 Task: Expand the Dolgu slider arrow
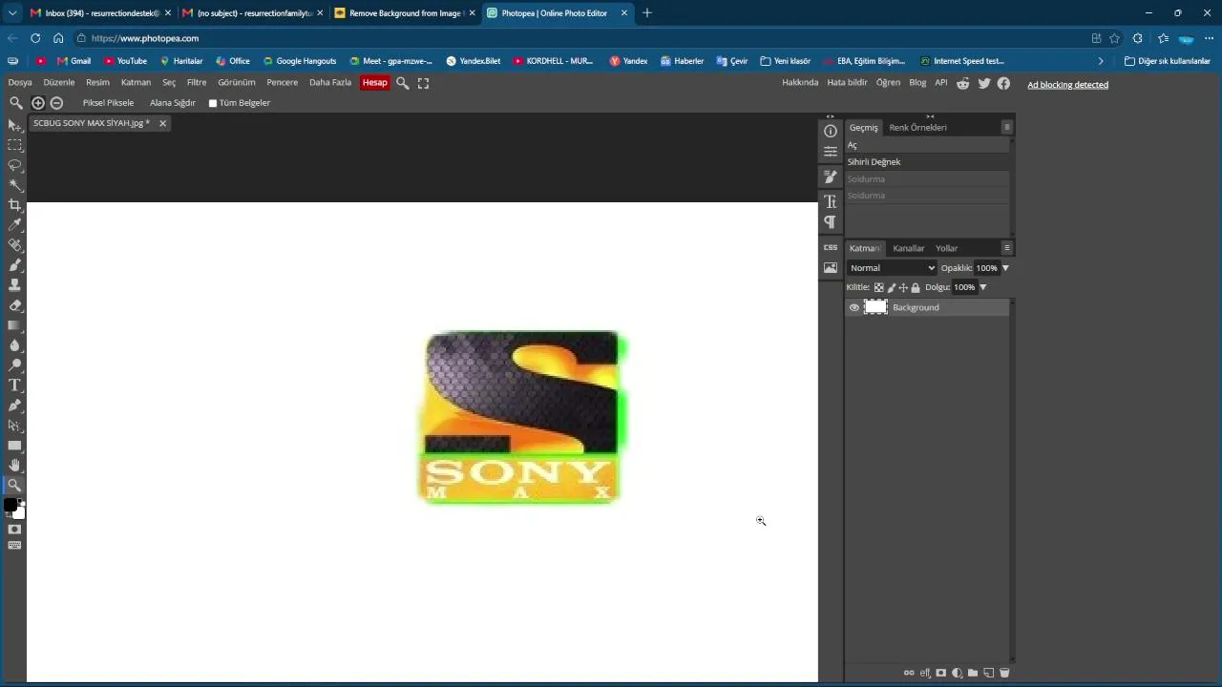982,287
